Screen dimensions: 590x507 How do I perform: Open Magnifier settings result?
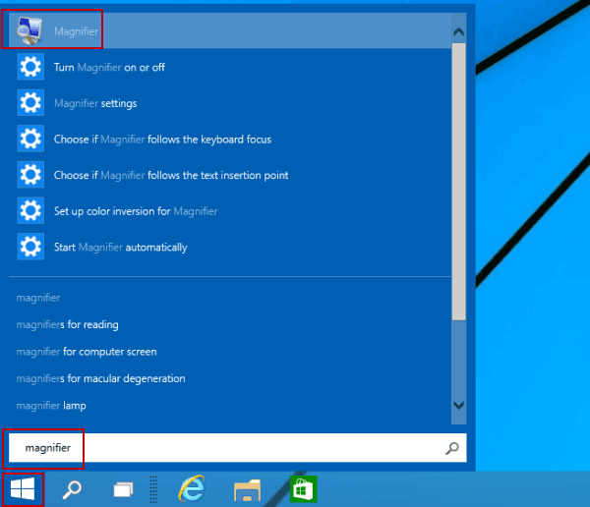[95, 103]
